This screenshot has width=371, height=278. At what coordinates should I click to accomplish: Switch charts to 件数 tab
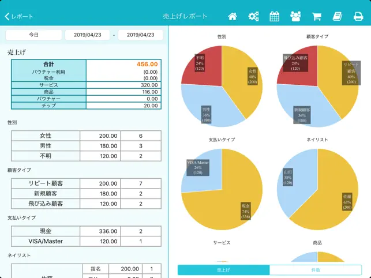point(316,270)
